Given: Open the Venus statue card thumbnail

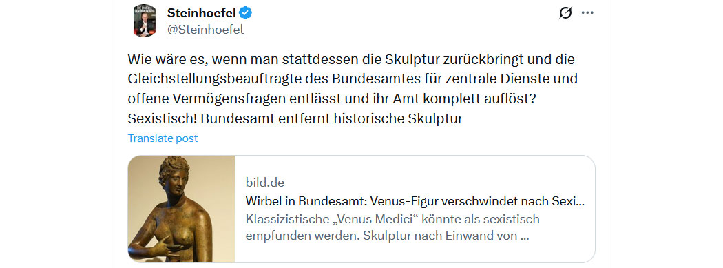Looking at the screenshot, I should 182,209.
